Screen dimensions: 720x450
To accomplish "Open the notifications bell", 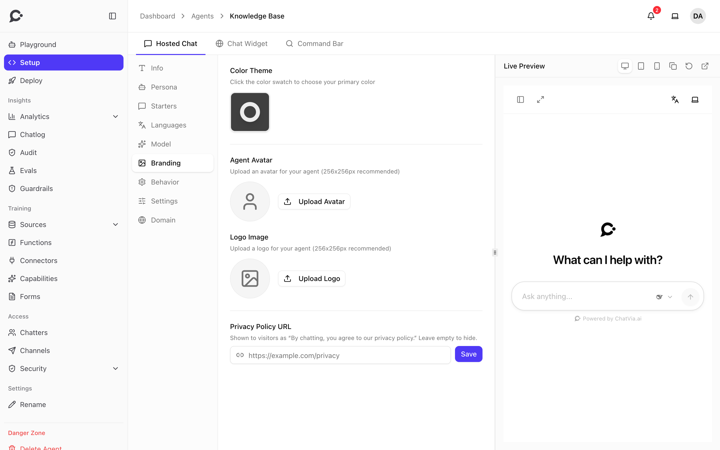I will (x=651, y=16).
